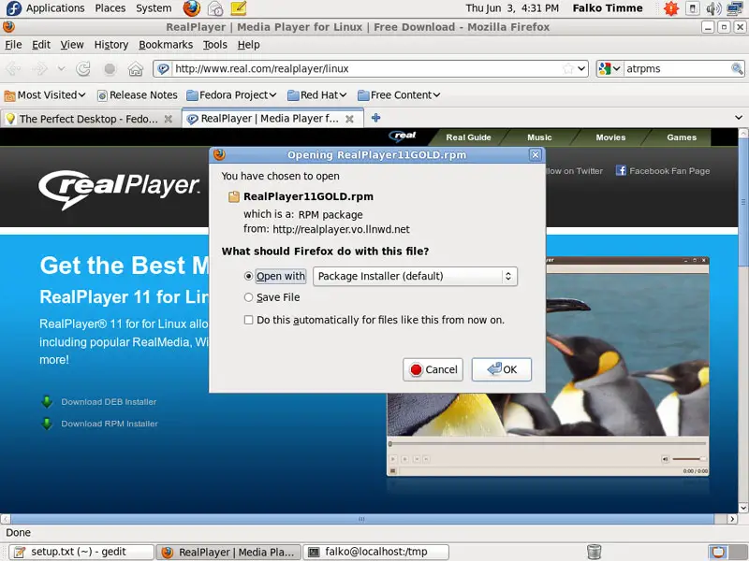The image size is (749, 561).
Task: Open the search engine selector dropdown
Action: click(x=609, y=68)
